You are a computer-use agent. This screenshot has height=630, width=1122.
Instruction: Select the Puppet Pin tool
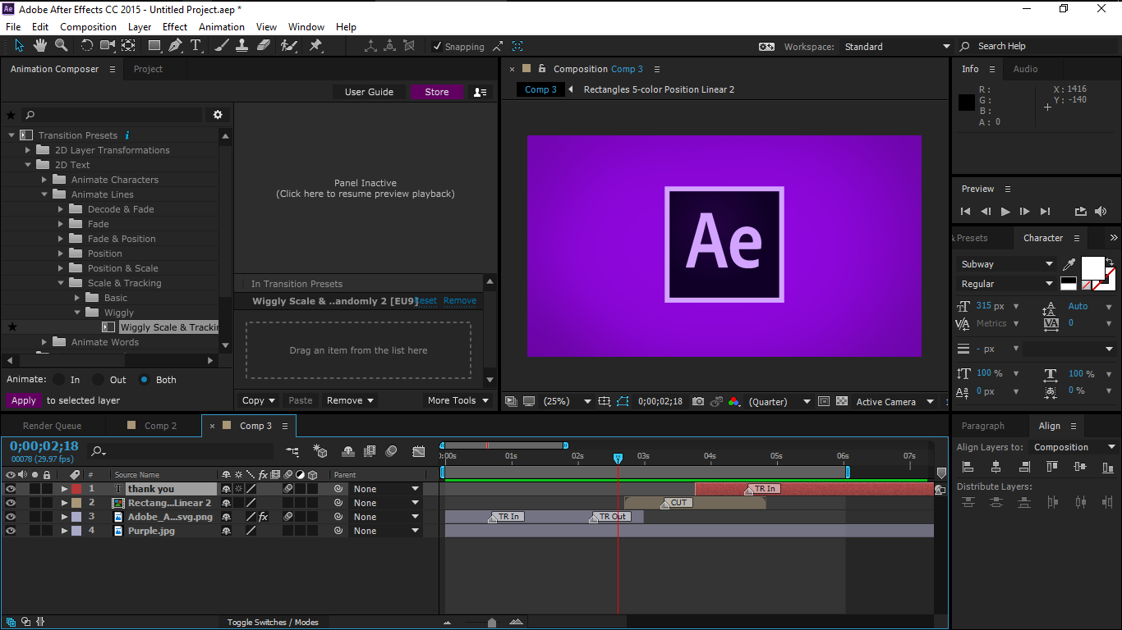[x=315, y=46]
